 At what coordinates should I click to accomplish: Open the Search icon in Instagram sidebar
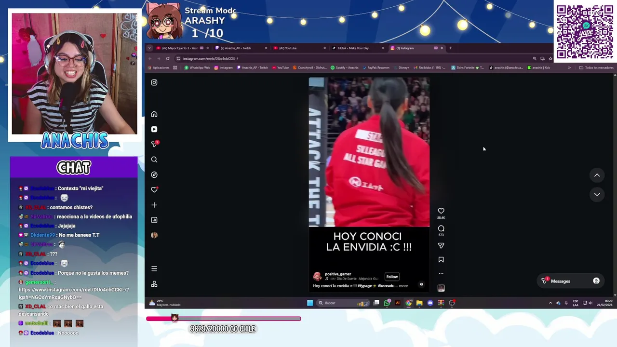[154, 160]
